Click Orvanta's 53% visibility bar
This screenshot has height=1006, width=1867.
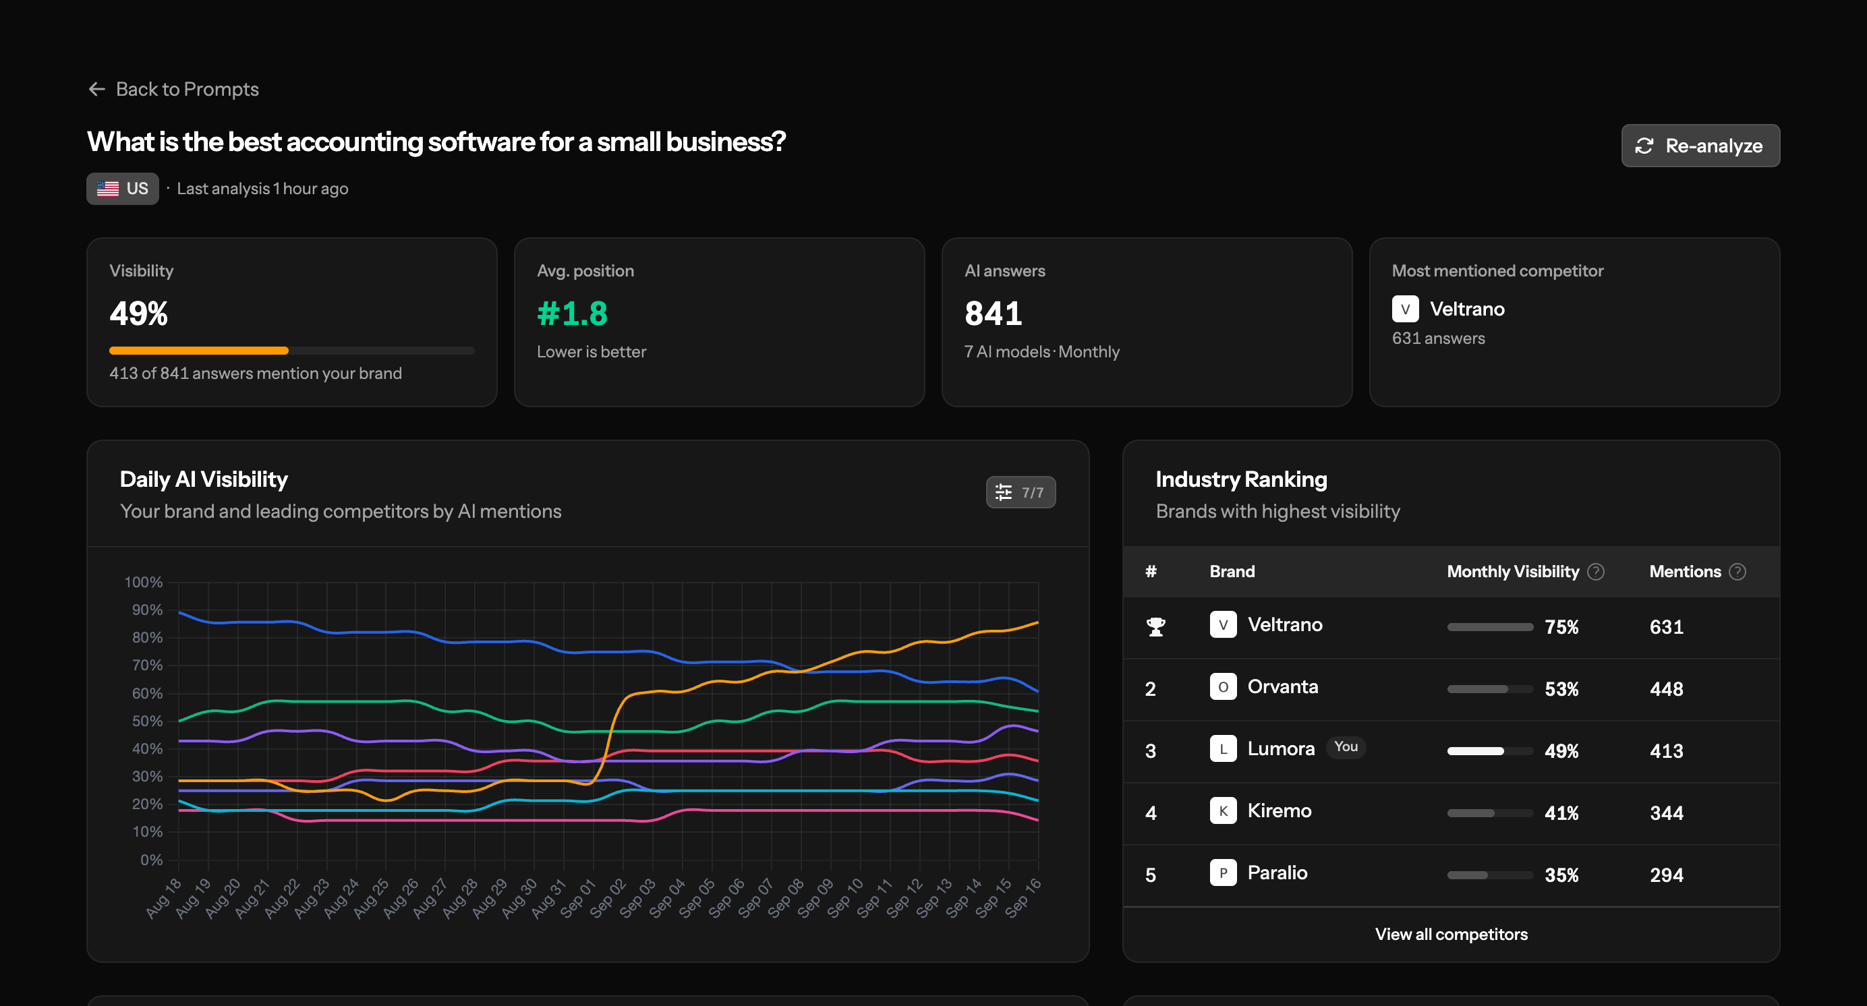point(1489,689)
